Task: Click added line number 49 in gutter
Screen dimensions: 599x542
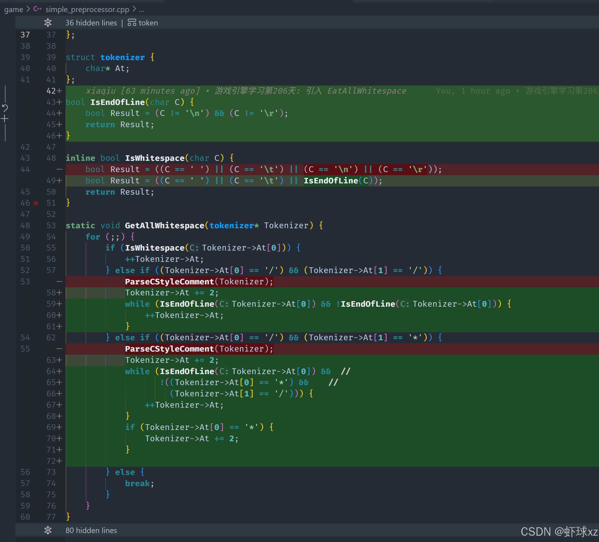Action: tap(51, 181)
